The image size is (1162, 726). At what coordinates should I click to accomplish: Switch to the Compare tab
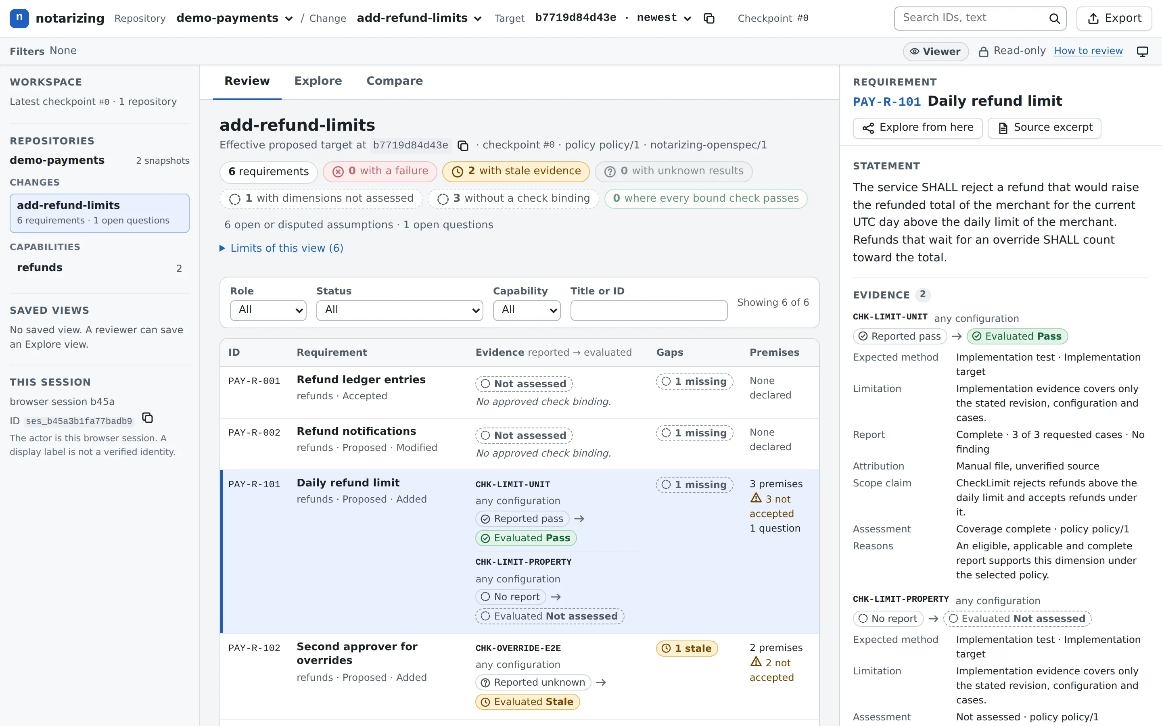pos(394,81)
